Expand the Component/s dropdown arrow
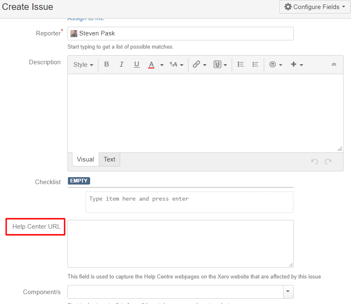The width and height of the screenshot is (351, 304). 288,292
